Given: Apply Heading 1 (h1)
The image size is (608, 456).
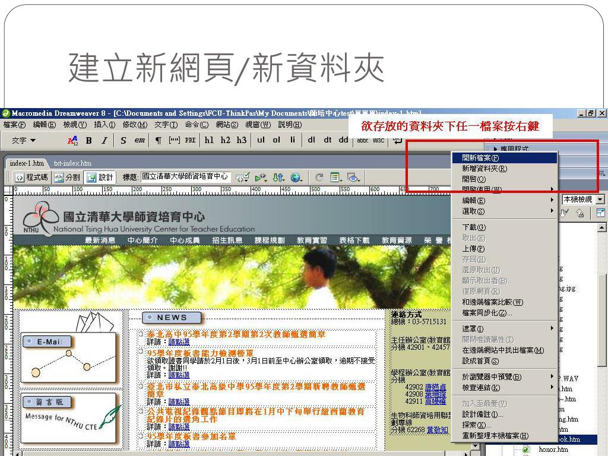Looking at the screenshot, I should tap(209, 140).
